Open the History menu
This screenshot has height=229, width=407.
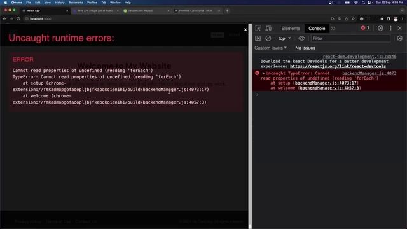click(60, 3)
